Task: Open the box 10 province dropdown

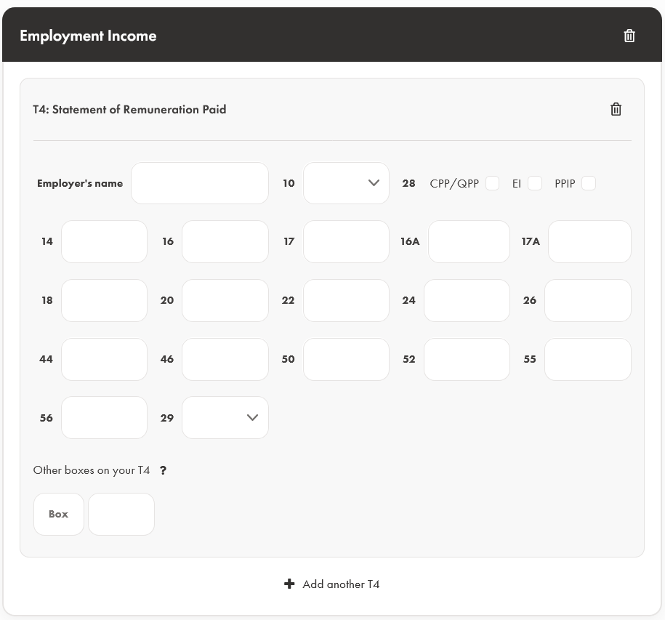Action: click(346, 183)
